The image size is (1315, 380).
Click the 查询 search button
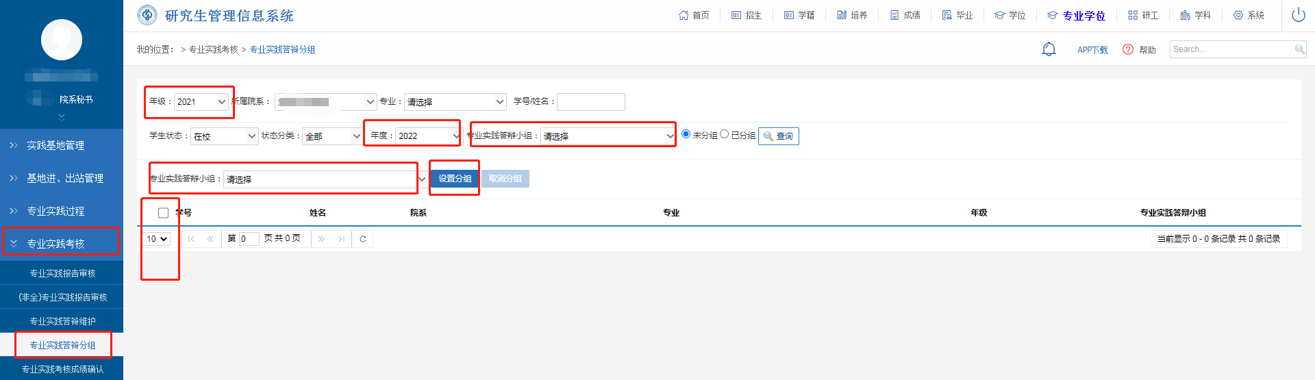click(x=779, y=136)
